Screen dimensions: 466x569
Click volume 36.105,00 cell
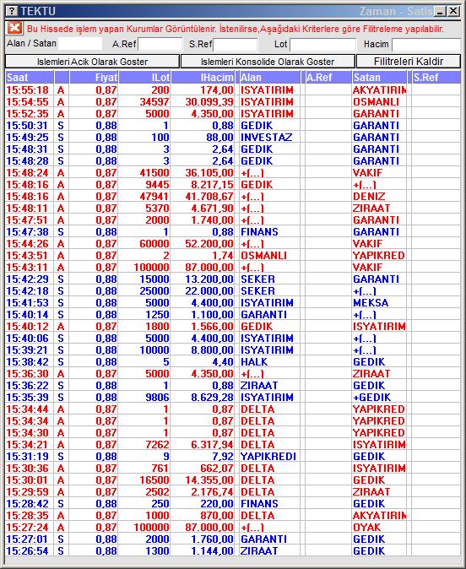tap(209, 173)
